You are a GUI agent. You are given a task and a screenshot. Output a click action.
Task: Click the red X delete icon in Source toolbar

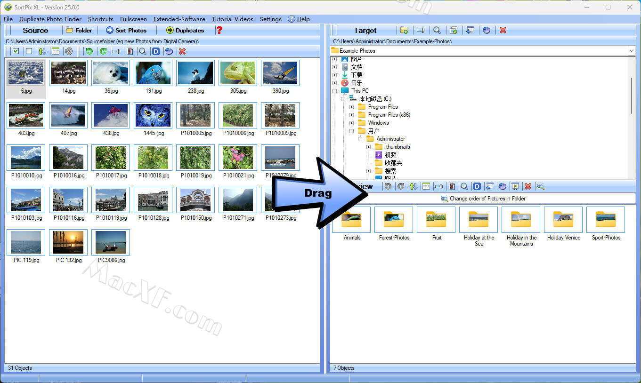182,51
